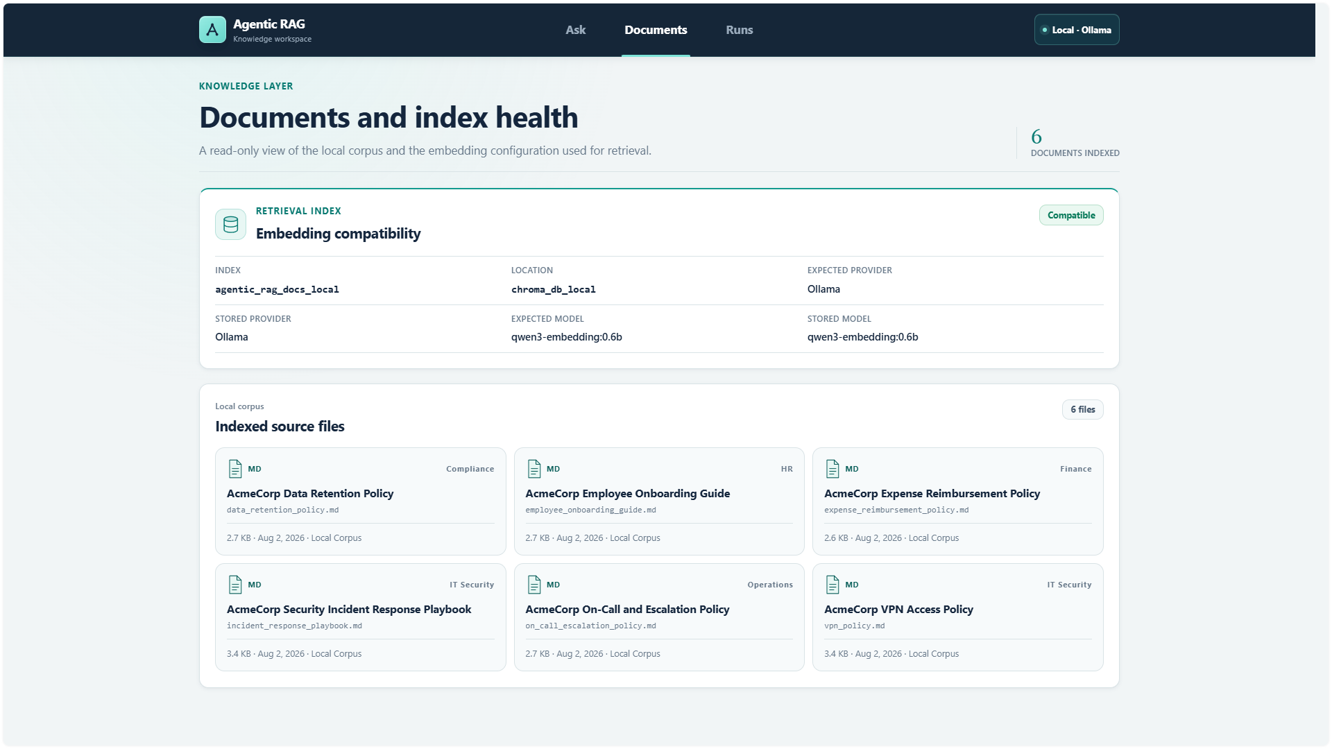The image size is (1332, 749).
Task: Click the Incident Response Playbook file icon
Action: tap(235, 585)
